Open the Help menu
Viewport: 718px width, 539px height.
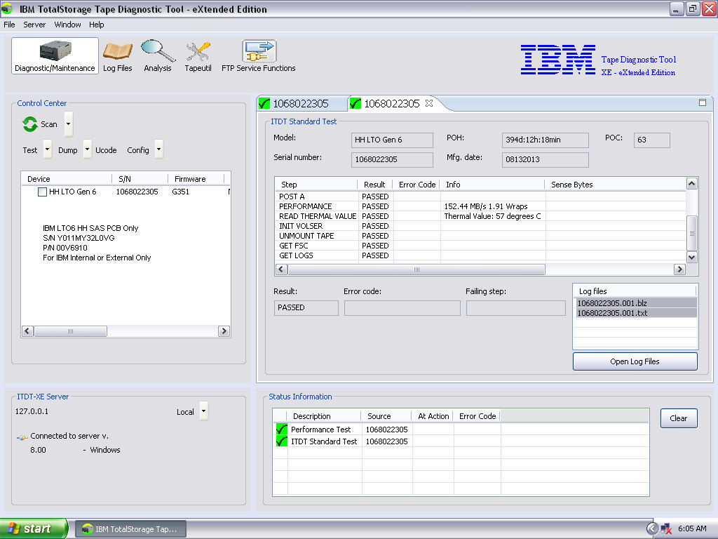96,25
